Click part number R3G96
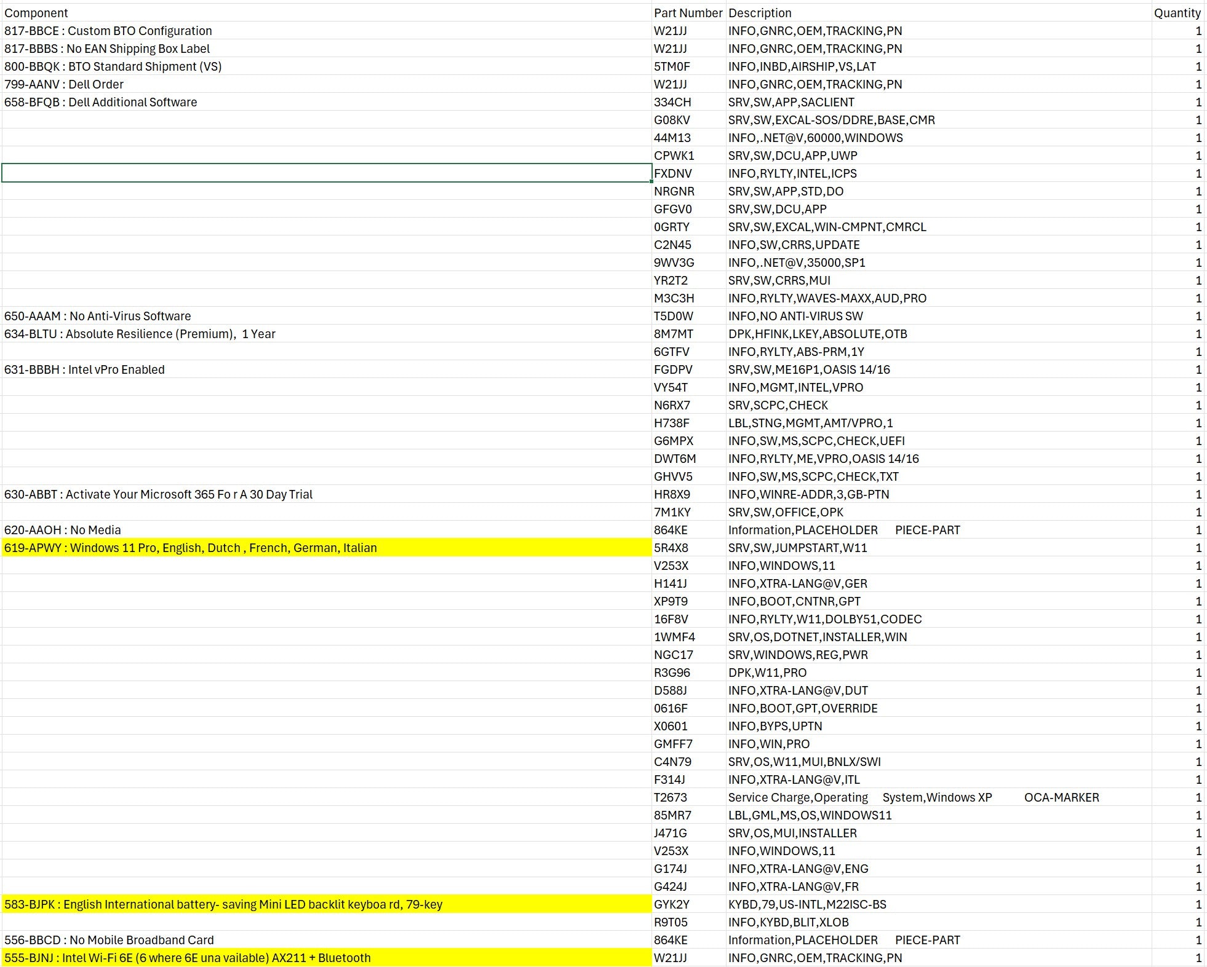Image resolution: width=1207 pixels, height=967 pixels. pos(688,673)
